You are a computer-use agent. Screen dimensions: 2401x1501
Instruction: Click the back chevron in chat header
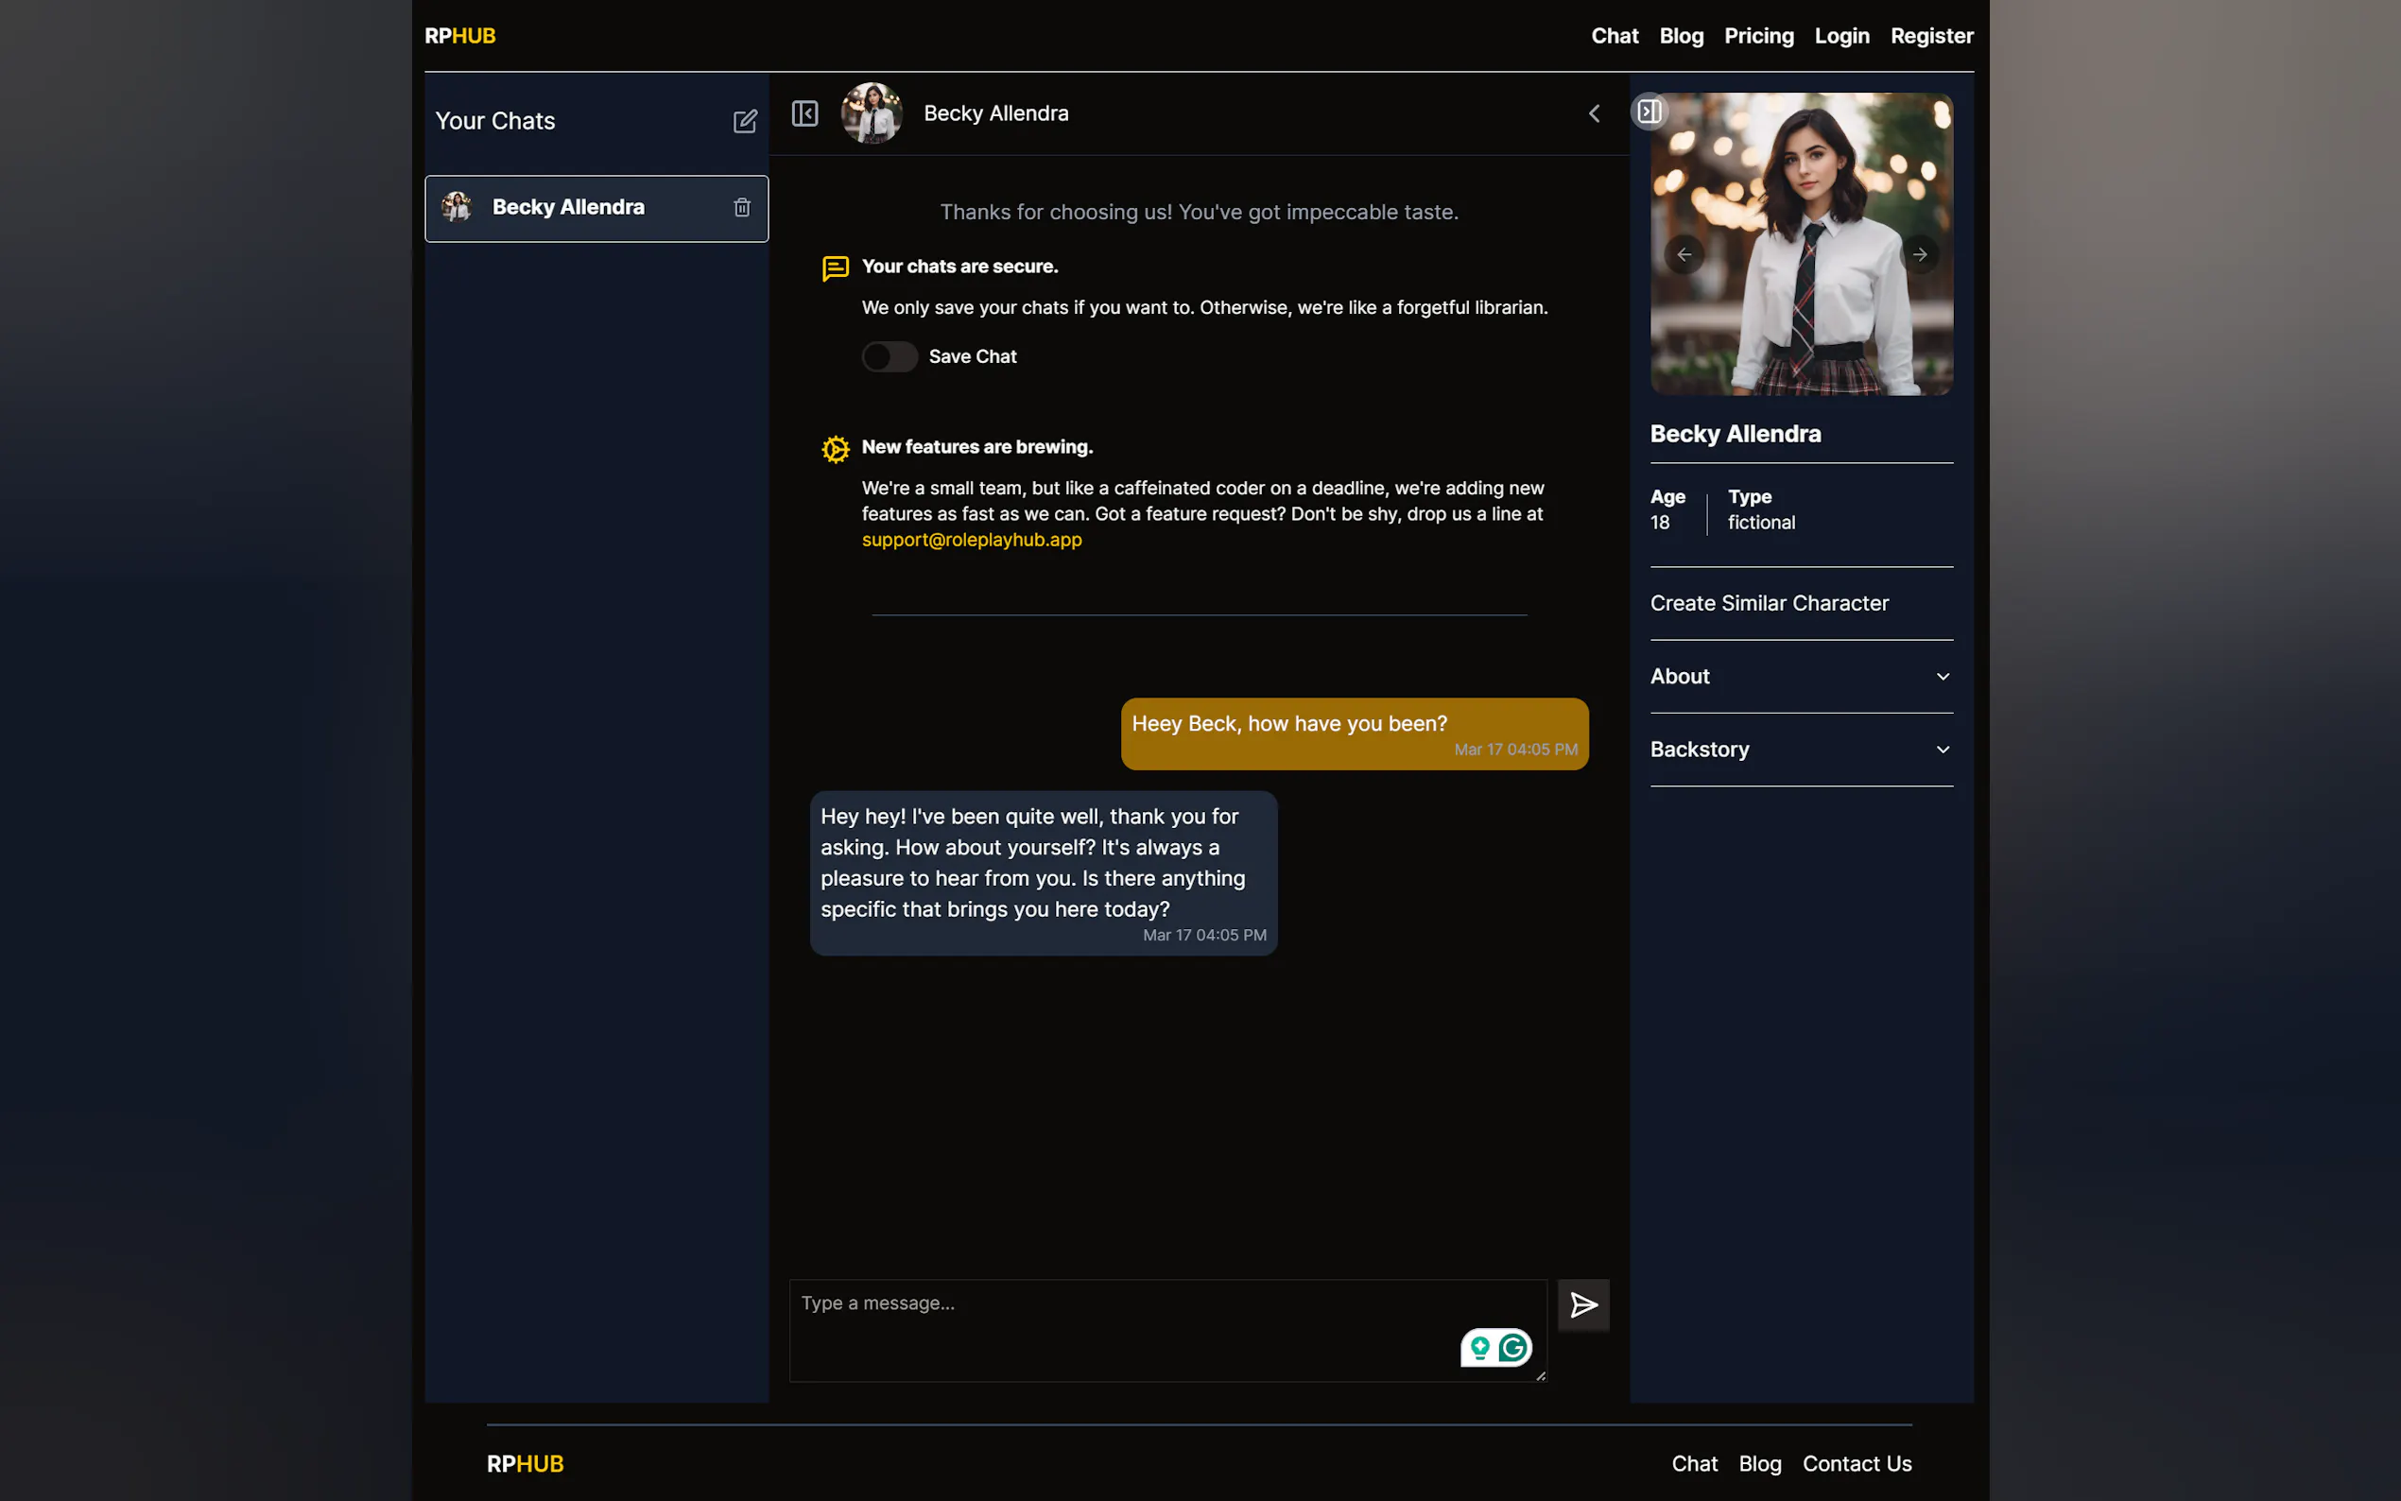coord(1594,114)
